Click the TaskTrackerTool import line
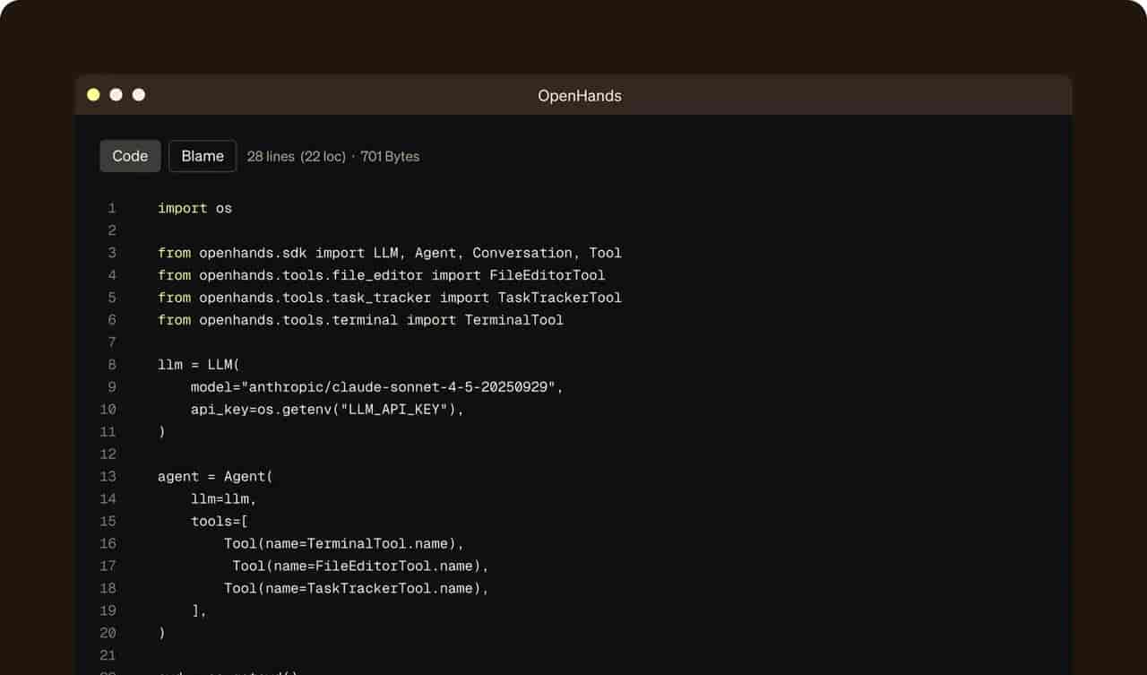The image size is (1147, 675). (390, 298)
